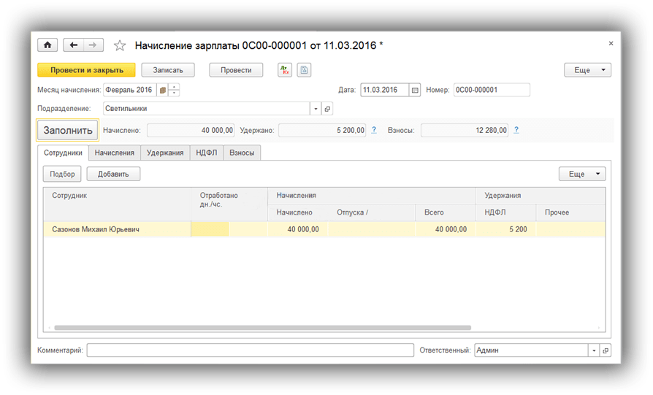Open the top Еще menu
Image resolution: width=653 pixels, height=395 pixels.
pyautogui.click(x=587, y=70)
